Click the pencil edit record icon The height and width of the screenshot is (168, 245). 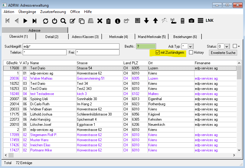73,21
